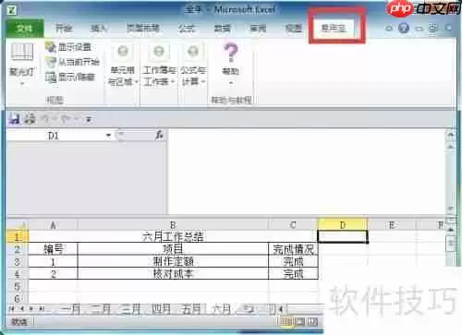This screenshot has width=462, height=335.
Task: Select highlighted column D header
Action: [343, 225]
